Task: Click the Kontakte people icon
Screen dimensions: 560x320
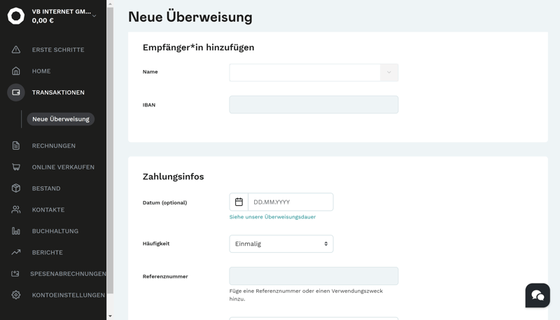Action: pos(16,210)
